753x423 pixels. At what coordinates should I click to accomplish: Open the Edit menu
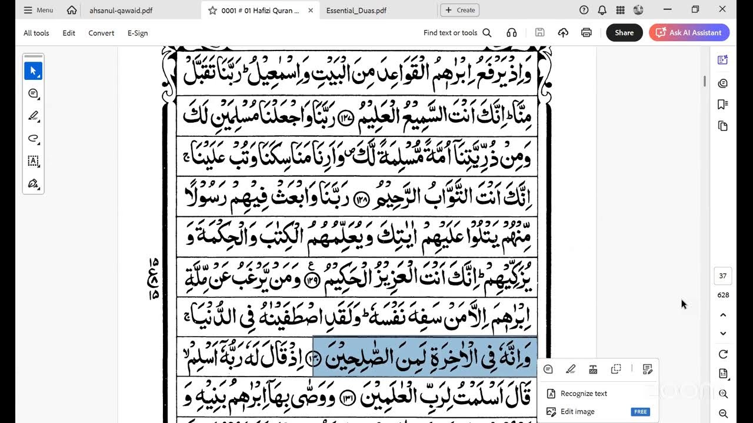click(x=69, y=33)
